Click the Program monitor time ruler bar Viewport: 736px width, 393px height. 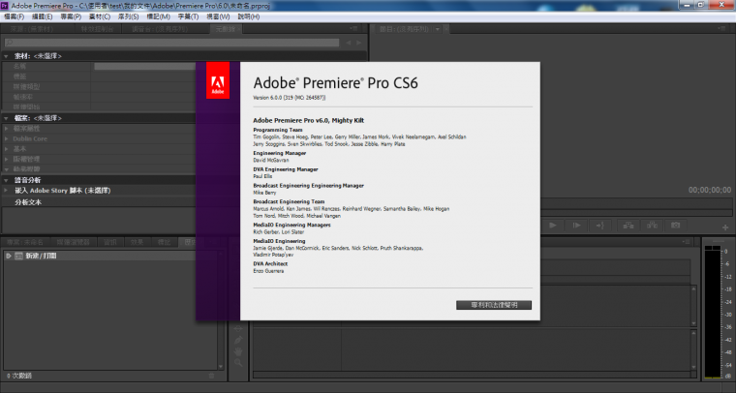pyautogui.click(x=635, y=204)
